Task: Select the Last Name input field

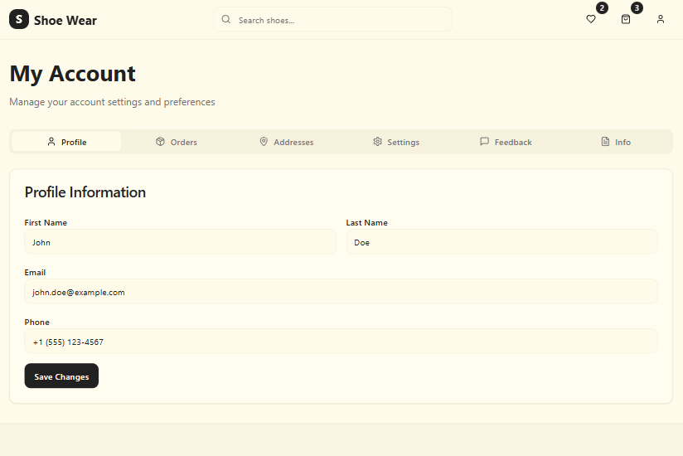Action: click(501, 242)
